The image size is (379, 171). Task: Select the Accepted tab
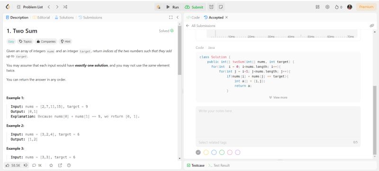[x=214, y=18]
